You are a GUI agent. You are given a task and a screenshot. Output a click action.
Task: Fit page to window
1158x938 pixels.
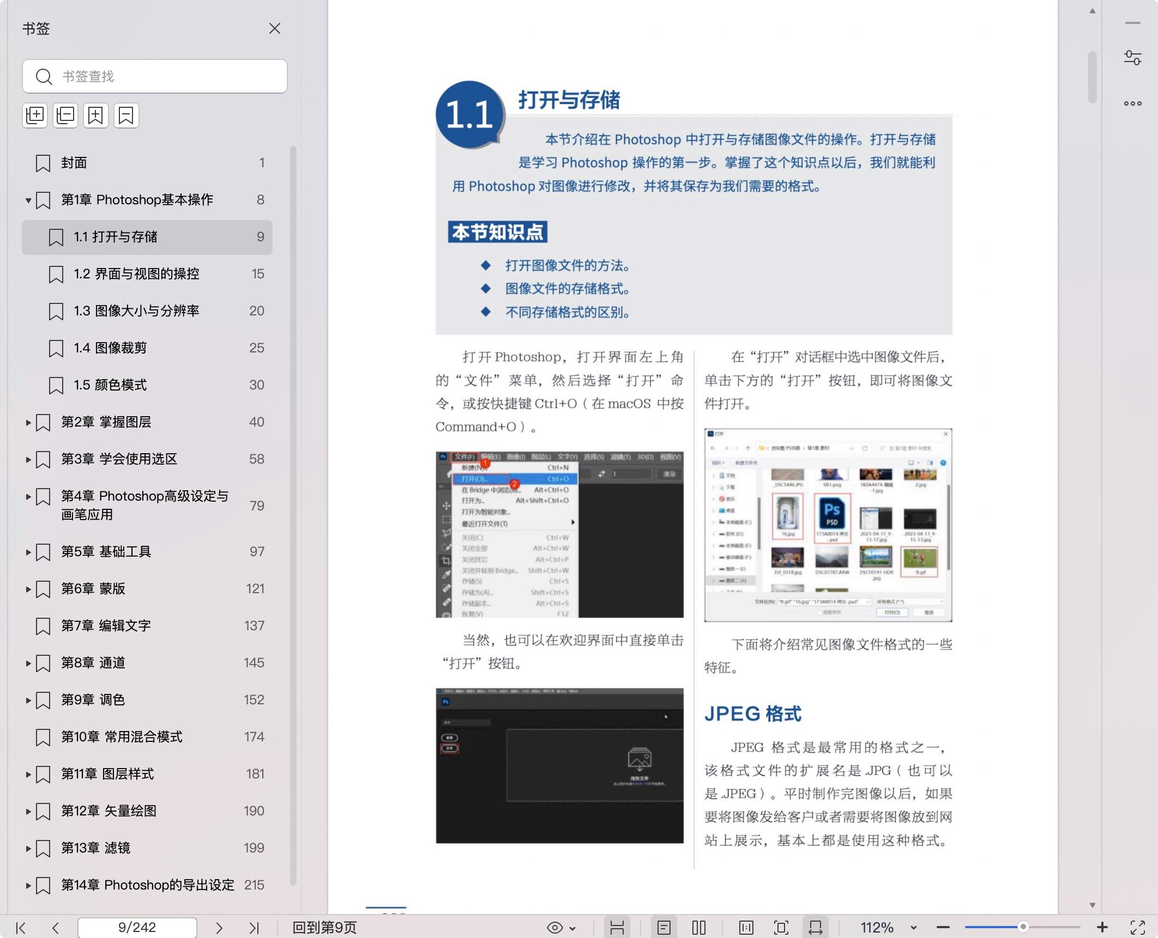(x=781, y=928)
